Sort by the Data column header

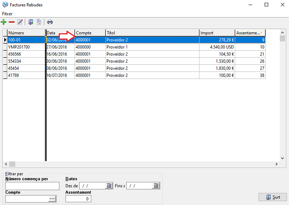coord(60,33)
